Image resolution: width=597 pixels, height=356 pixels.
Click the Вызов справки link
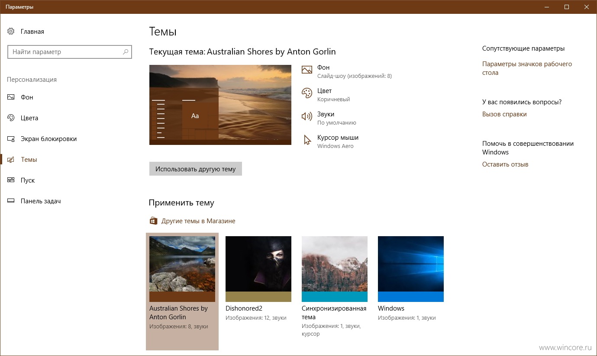coord(504,114)
